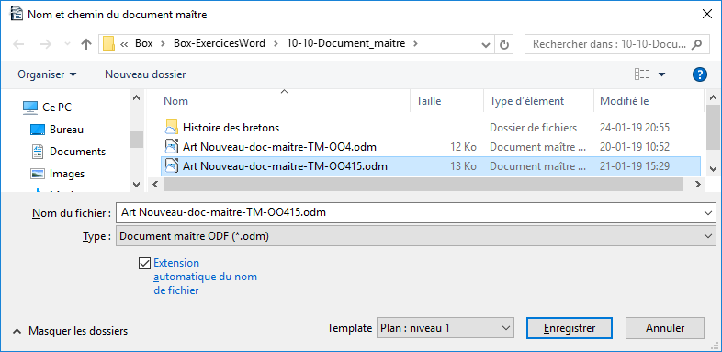Click the Enregistrer button

pyautogui.click(x=570, y=328)
